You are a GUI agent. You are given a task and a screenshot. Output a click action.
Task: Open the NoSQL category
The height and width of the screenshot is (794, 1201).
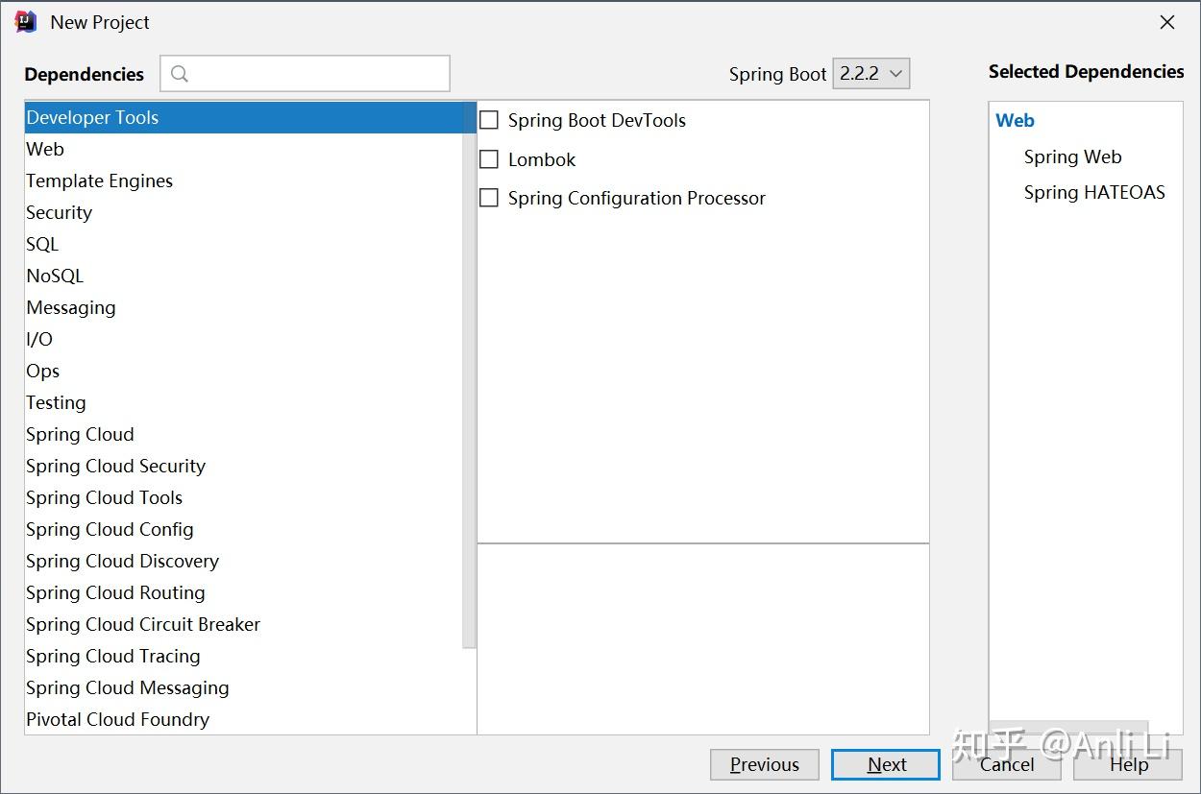[55, 276]
